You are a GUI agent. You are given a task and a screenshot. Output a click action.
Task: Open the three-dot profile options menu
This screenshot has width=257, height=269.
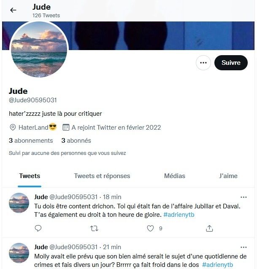pos(203,63)
